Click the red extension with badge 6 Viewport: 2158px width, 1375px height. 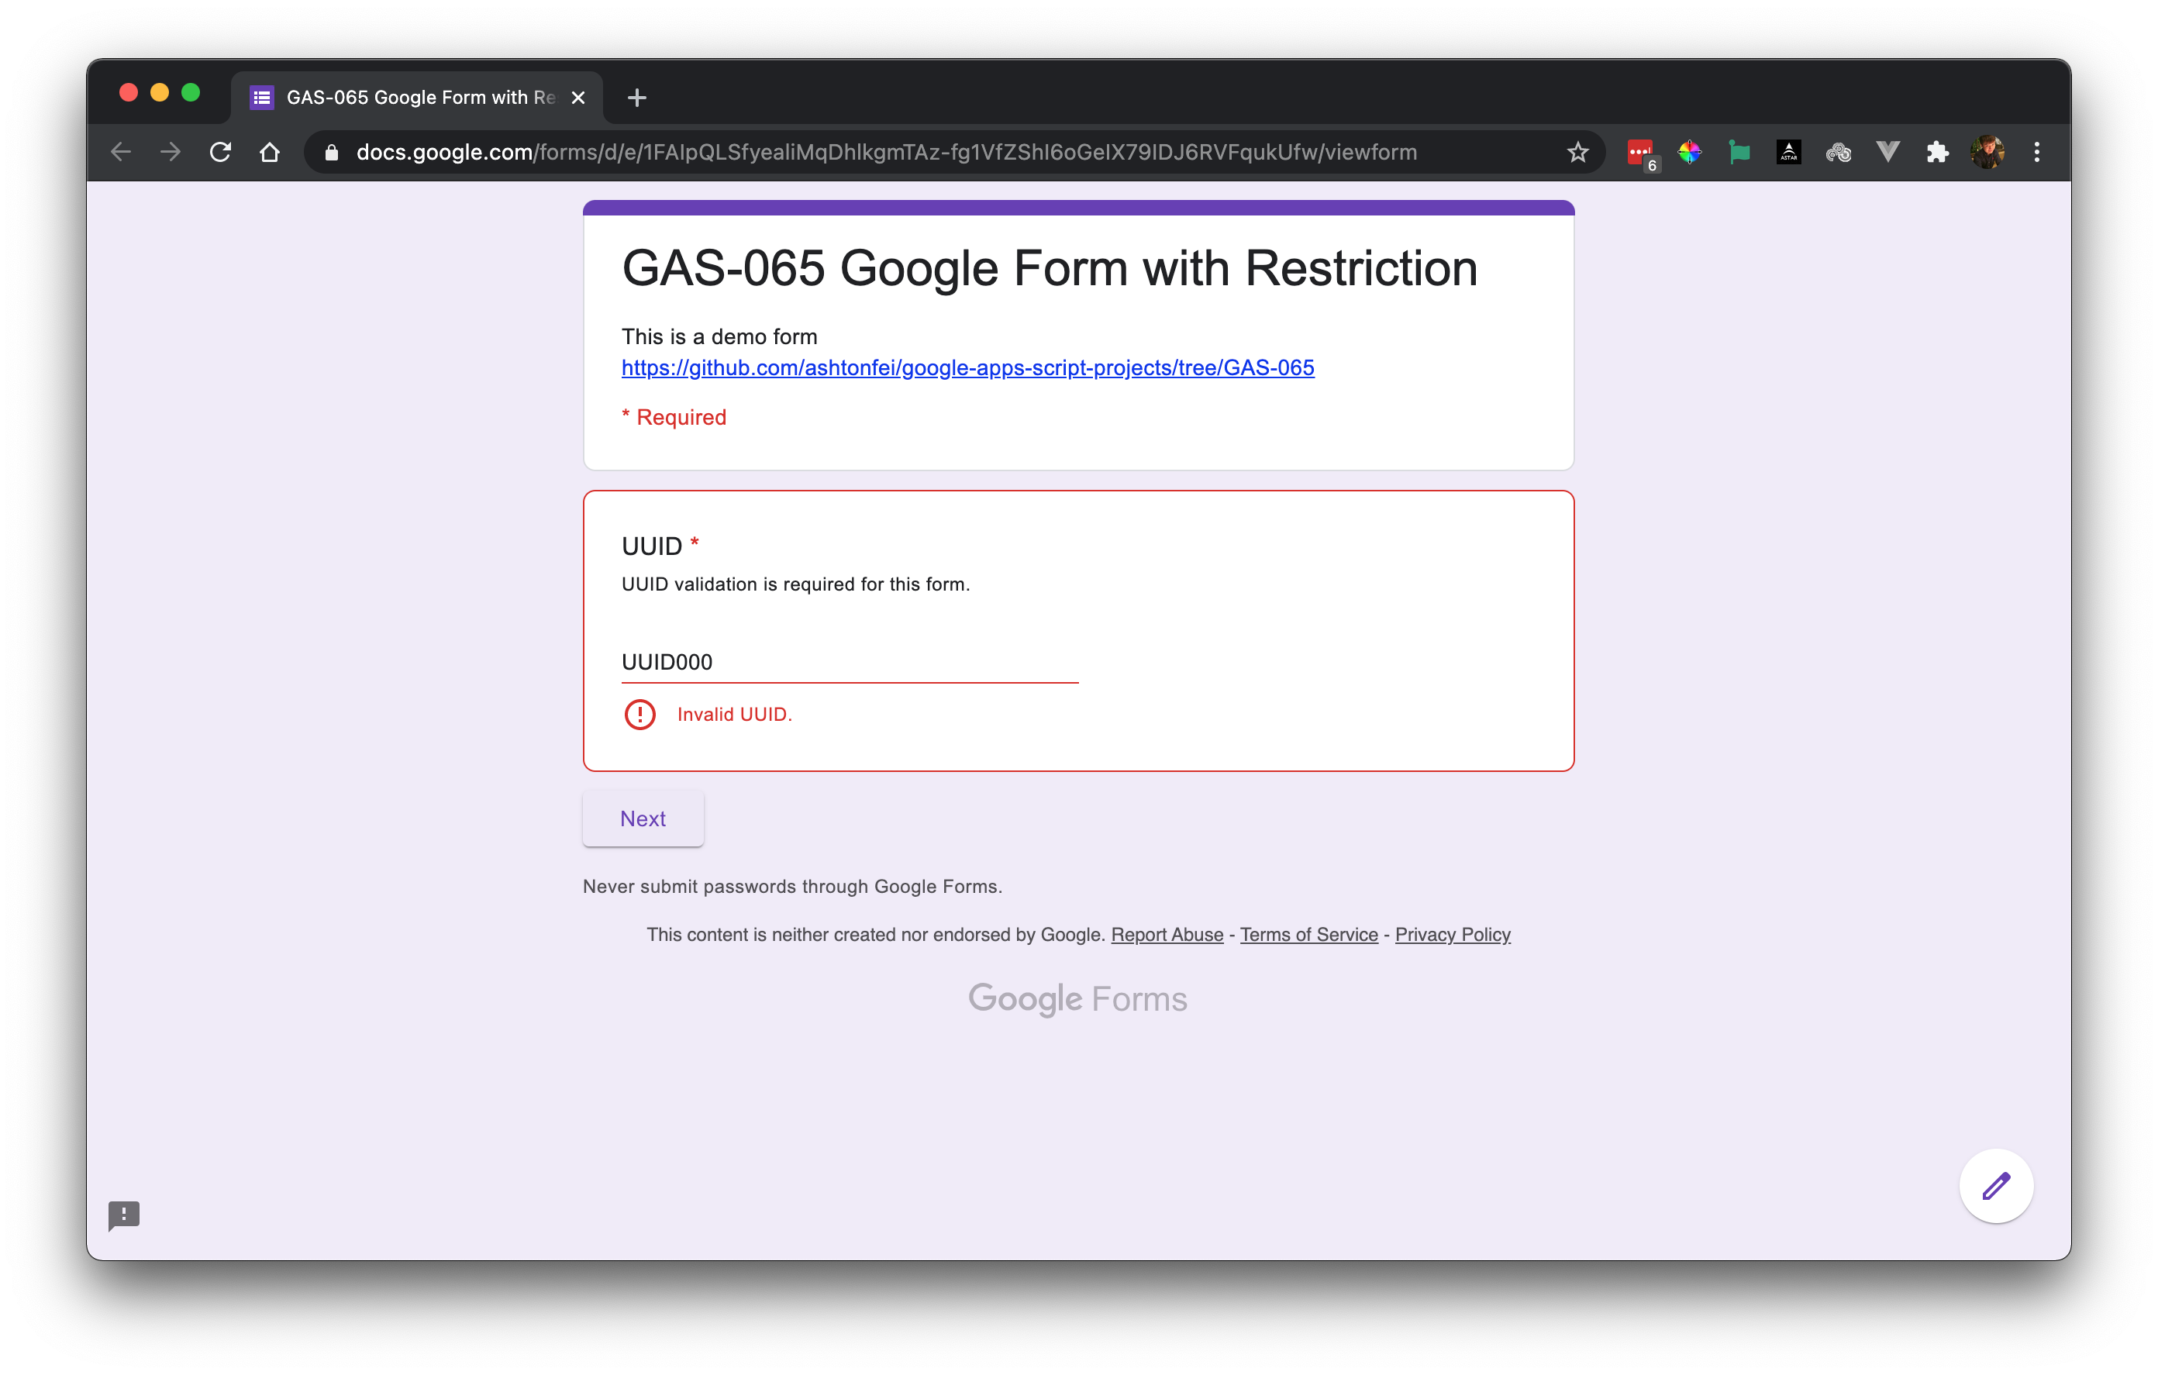1640,153
